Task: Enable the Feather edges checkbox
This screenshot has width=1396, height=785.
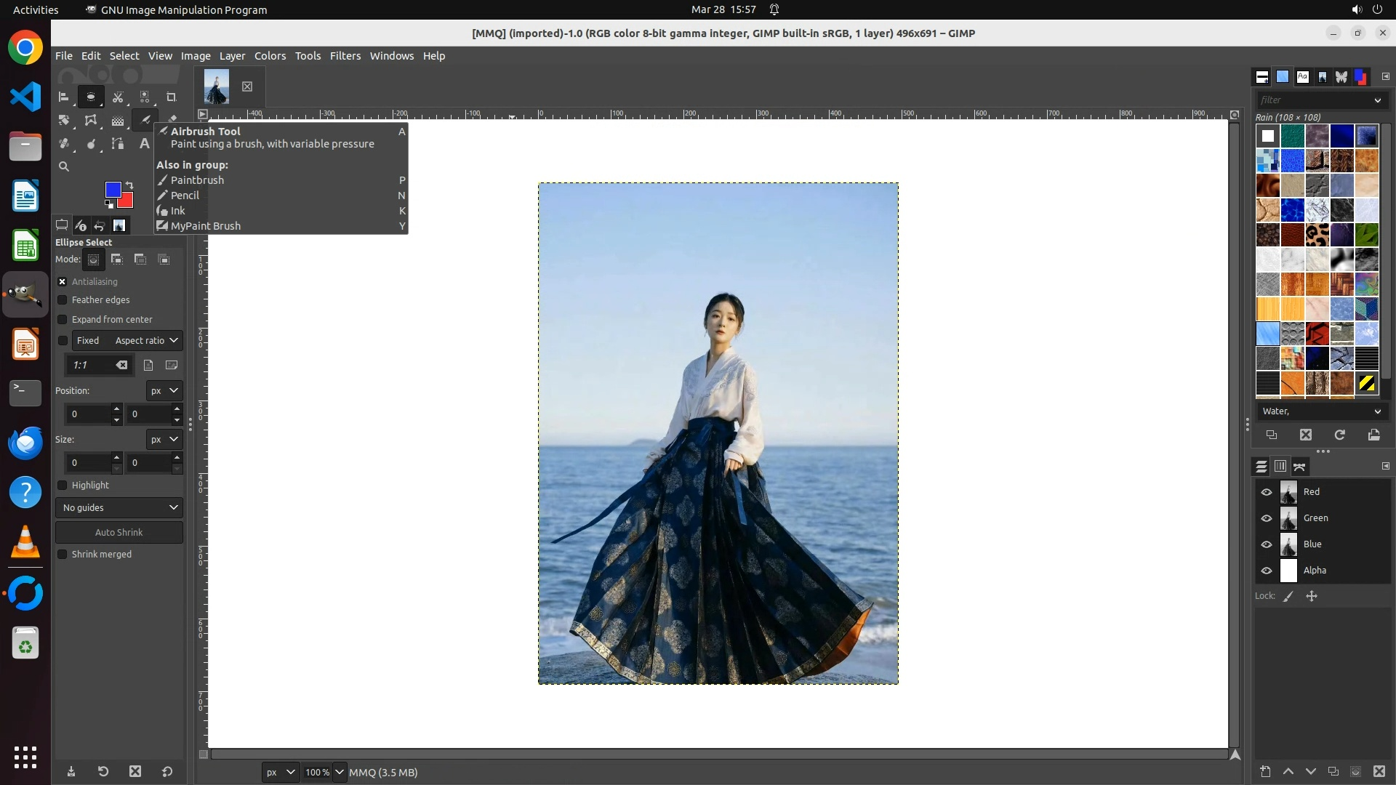Action: 63,300
